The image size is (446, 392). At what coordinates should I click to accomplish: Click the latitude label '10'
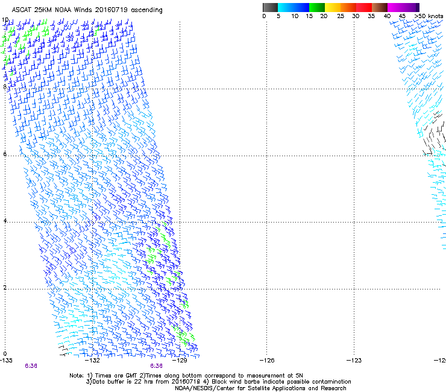(5, 20)
